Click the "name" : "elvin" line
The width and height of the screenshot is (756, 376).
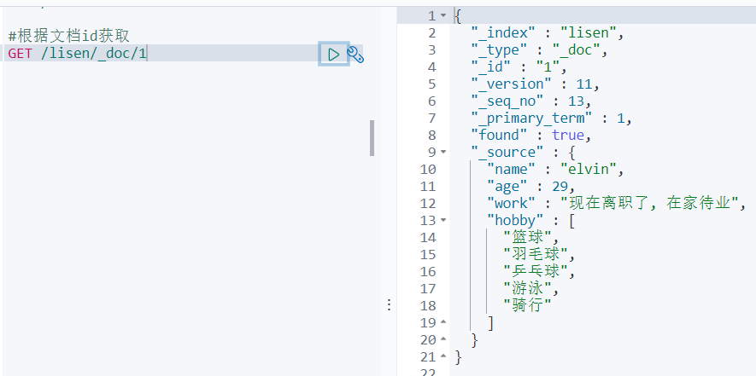pos(555,170)
